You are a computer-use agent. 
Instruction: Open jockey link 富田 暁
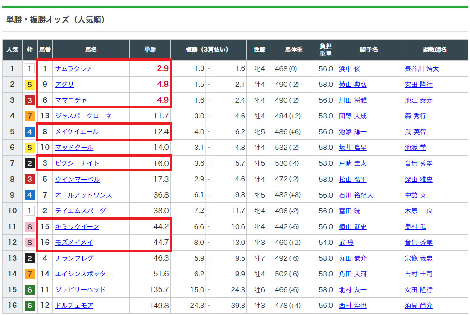pyautogui.click(x=350, y=211)
